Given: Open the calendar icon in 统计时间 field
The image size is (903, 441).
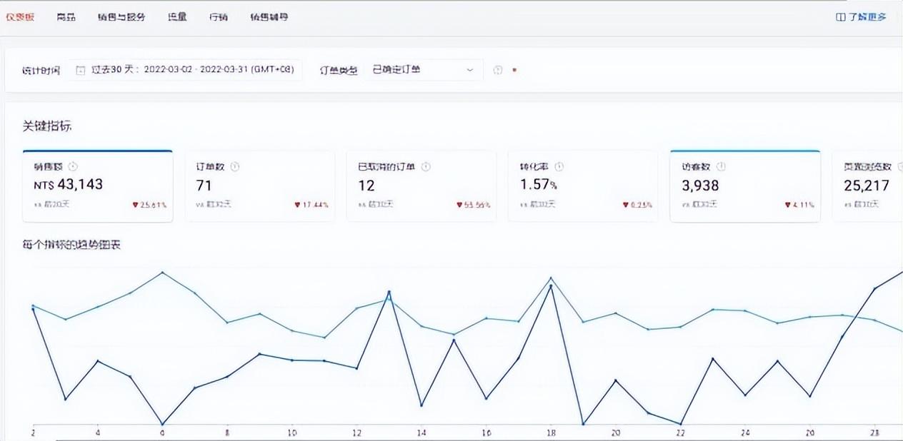Looking at the screenshot, I should click(81, 70).
